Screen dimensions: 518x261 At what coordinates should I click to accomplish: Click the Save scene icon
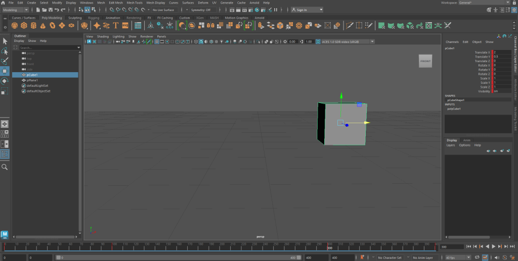(x=51, y=10)
